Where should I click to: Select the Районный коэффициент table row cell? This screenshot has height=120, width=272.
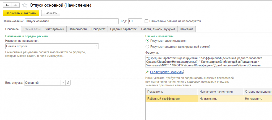(172, 99)
